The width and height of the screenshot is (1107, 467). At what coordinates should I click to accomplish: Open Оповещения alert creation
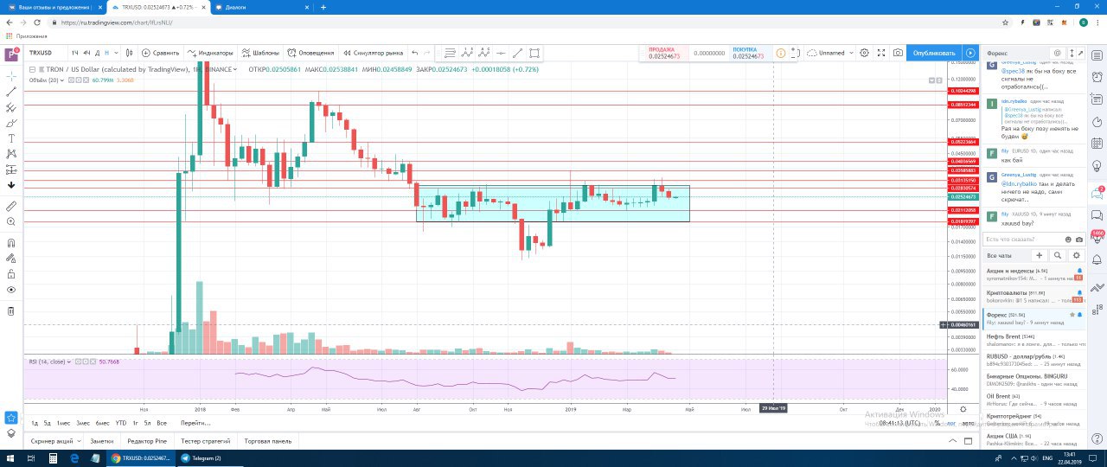coord(311,53)
